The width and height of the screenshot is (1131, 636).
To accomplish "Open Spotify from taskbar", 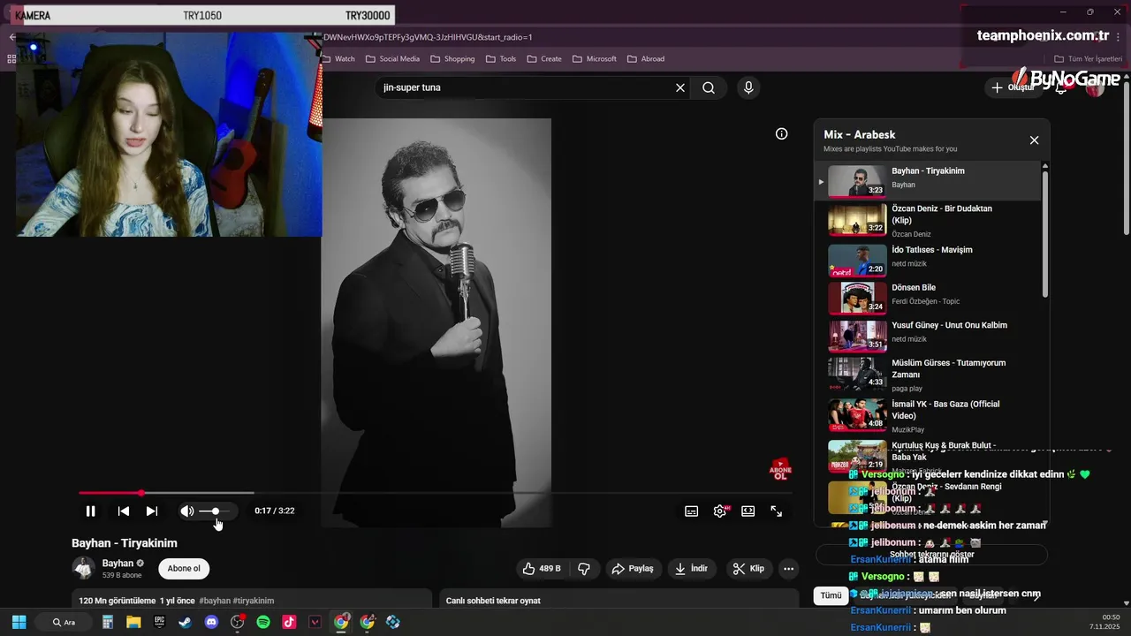I will [x=263, y=622].
